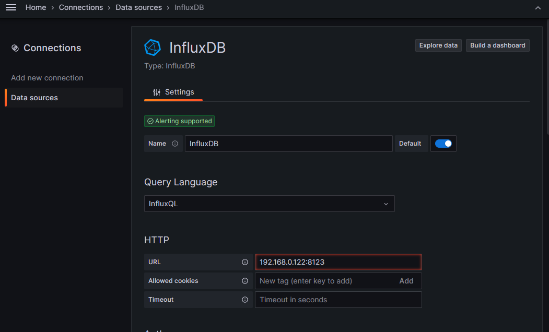Show info tooltip for URL field
Screen dimensions: 549x332
(x=245, y=262)
